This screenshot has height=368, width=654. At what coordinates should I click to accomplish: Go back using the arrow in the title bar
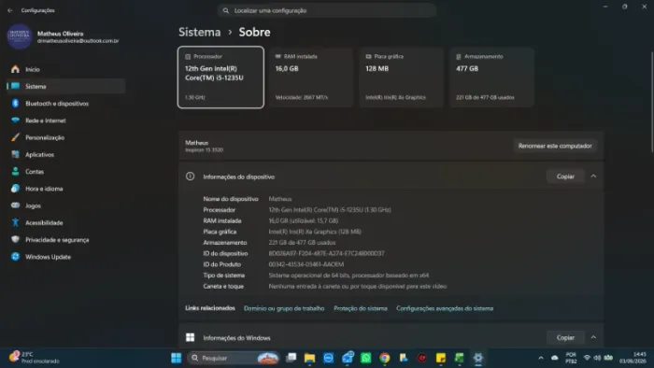[10, 10]
